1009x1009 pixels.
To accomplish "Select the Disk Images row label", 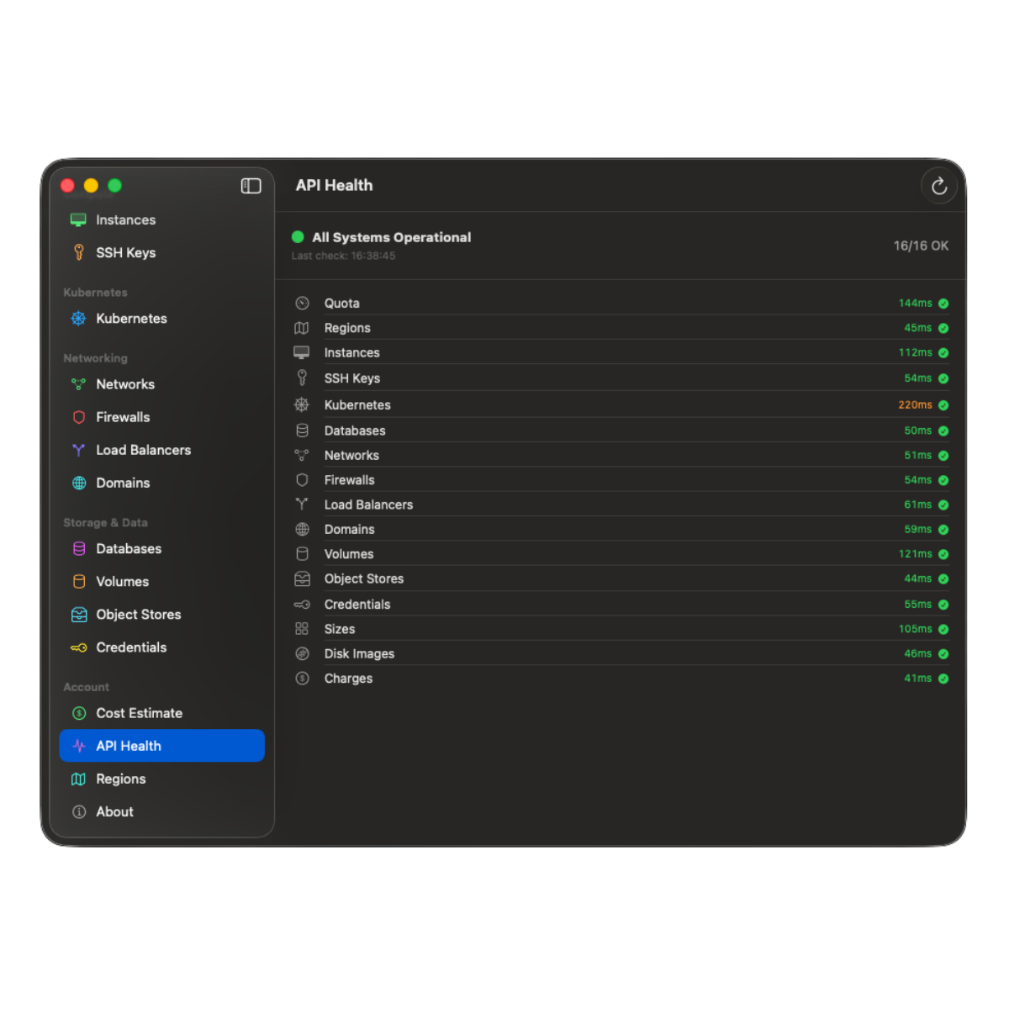I will [359, 653].
